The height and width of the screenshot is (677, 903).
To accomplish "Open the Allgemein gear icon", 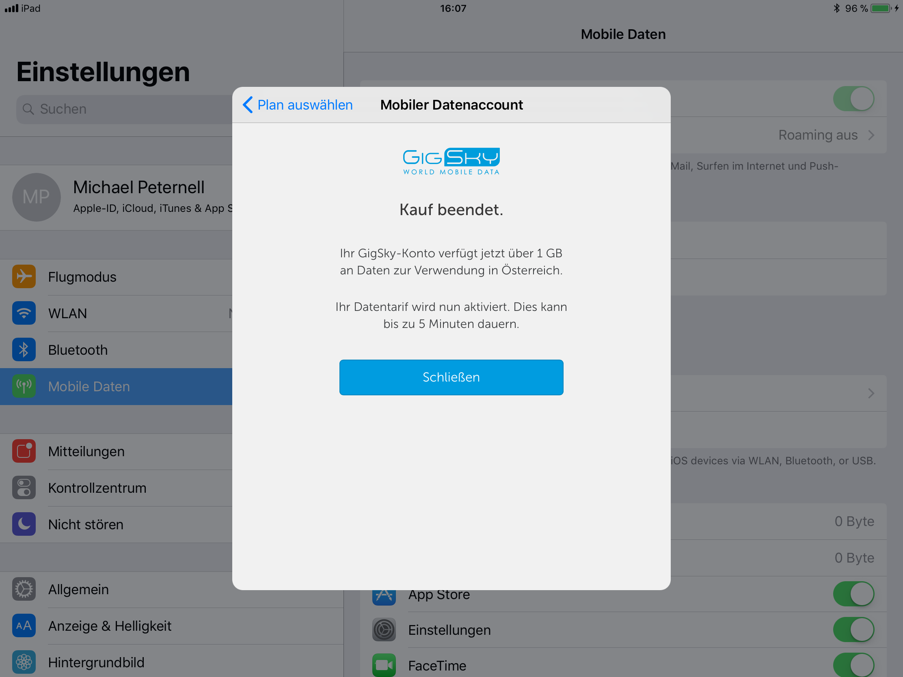I will point(24,589).
